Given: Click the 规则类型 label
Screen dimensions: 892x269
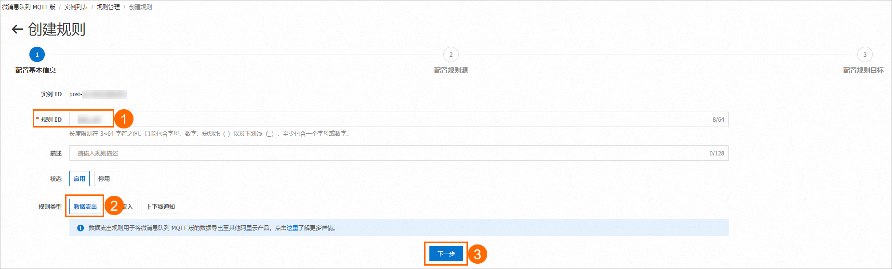Looking at the screenshot, I should pos(50,207).
